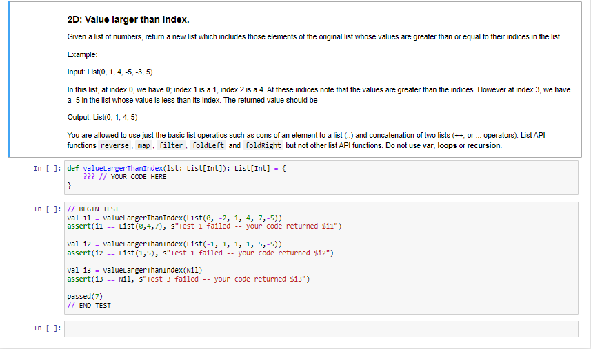Screen dimensions: 591x349
Task: Click the 'passed(7)' line
Action: (x=85, y=297)
